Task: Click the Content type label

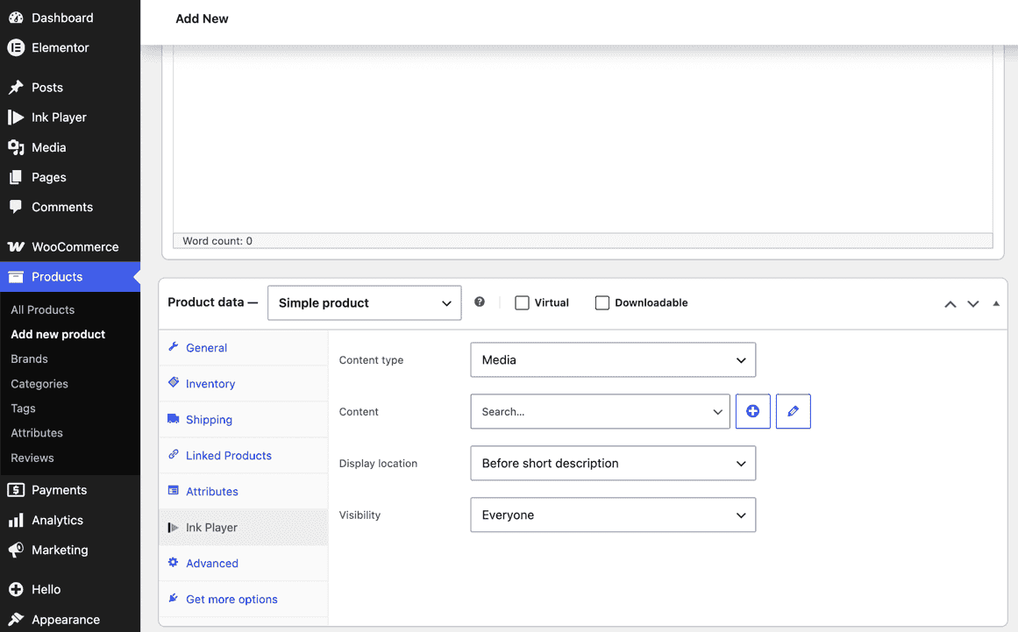Action: pyautogui.click(x=371, y=360)
